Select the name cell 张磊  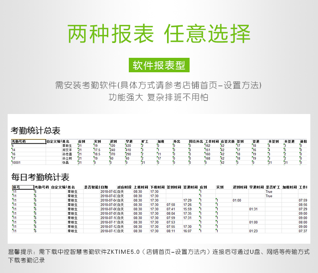pyautogui.click(x=65, y=163)
